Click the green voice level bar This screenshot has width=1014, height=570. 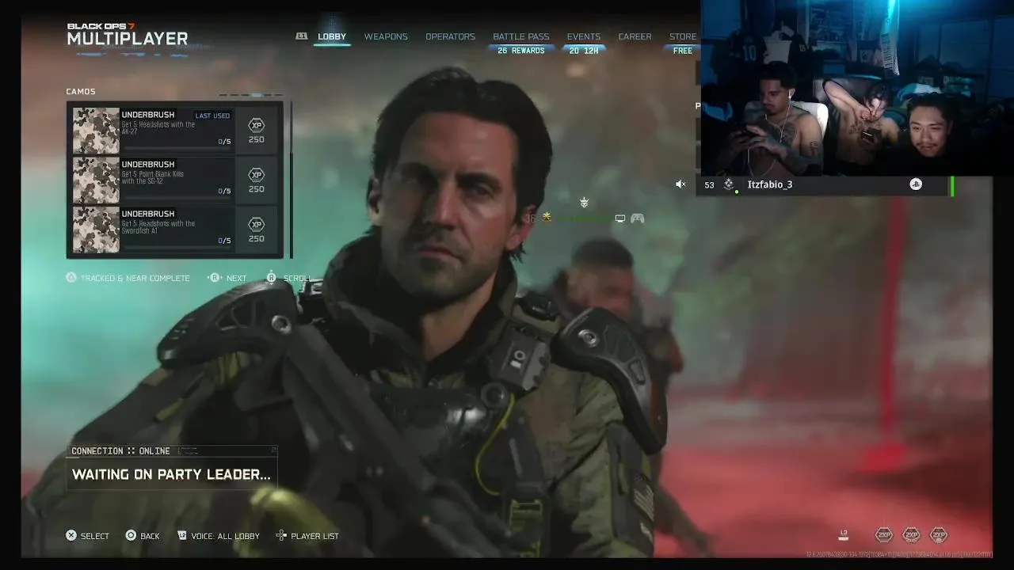(x=952, y=185)
